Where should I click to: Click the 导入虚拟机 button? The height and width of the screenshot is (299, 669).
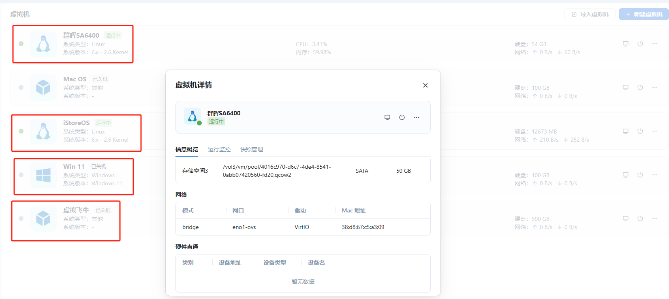590,14
